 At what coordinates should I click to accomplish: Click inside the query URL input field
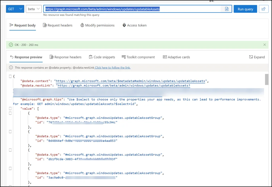(x=133, y=9)
